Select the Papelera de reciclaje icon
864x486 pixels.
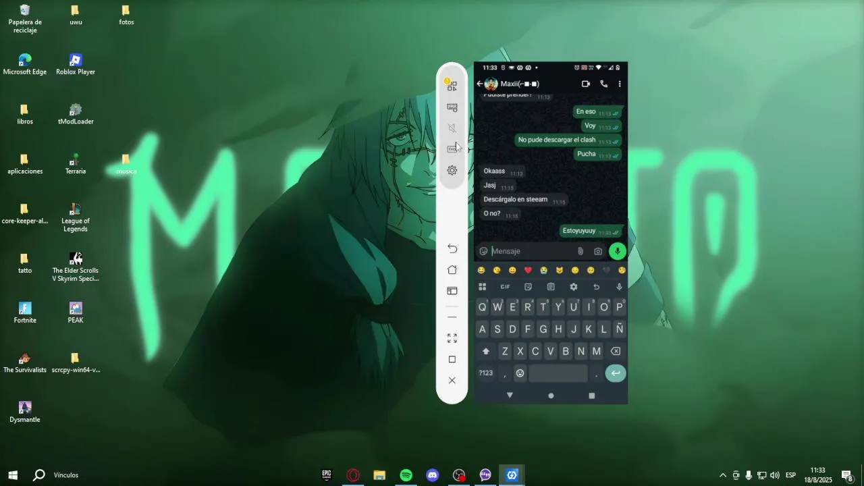25,19
